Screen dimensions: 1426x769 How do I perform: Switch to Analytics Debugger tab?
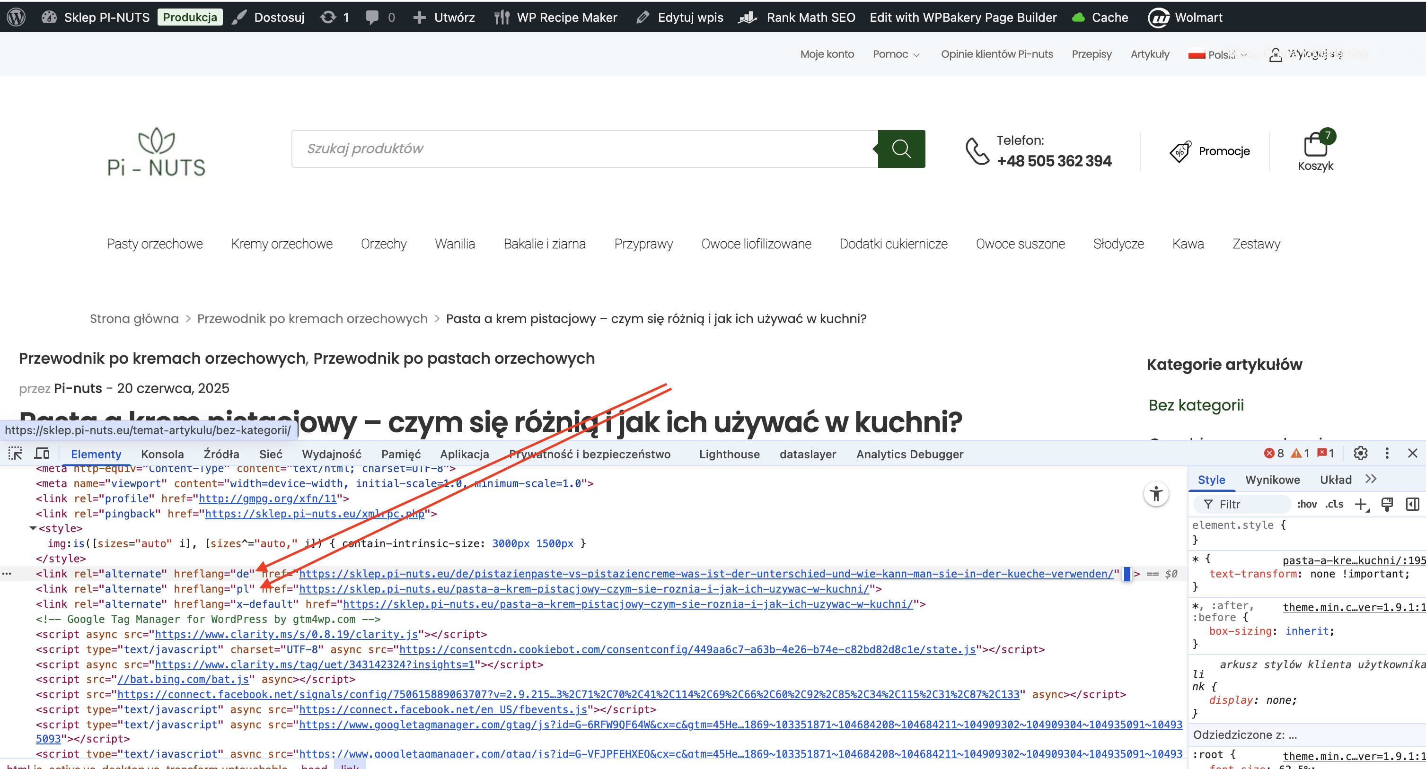909,454
